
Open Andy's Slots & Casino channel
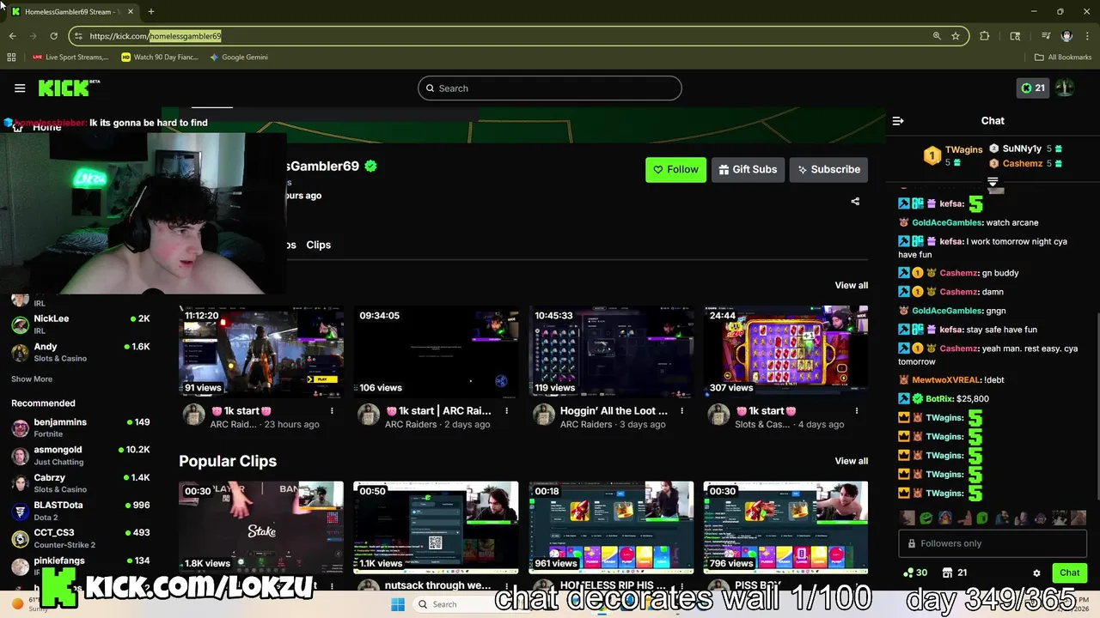(81, 352)
